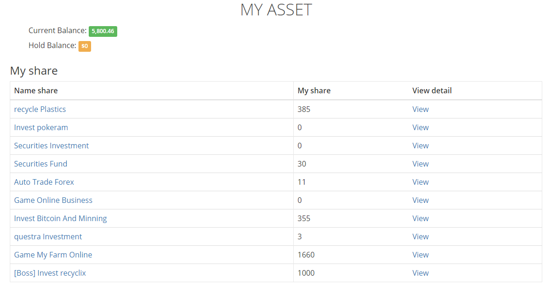
Task: Click the Name share column header
Action: pos(36,90)
